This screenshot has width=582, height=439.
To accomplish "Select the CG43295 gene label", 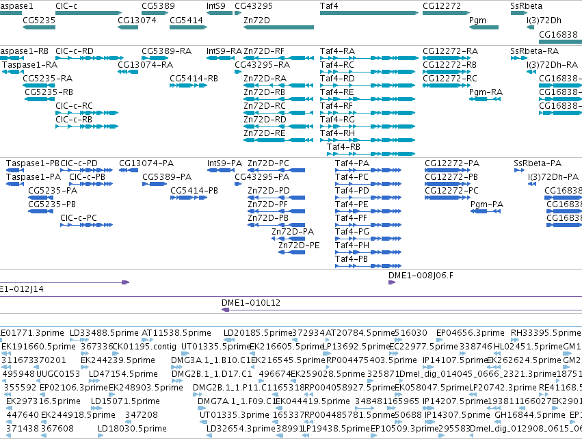I will (x=254, y=6).
